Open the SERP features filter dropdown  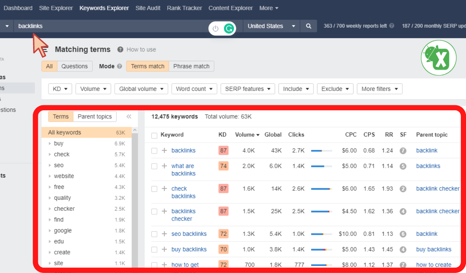(x=248, y=89)
